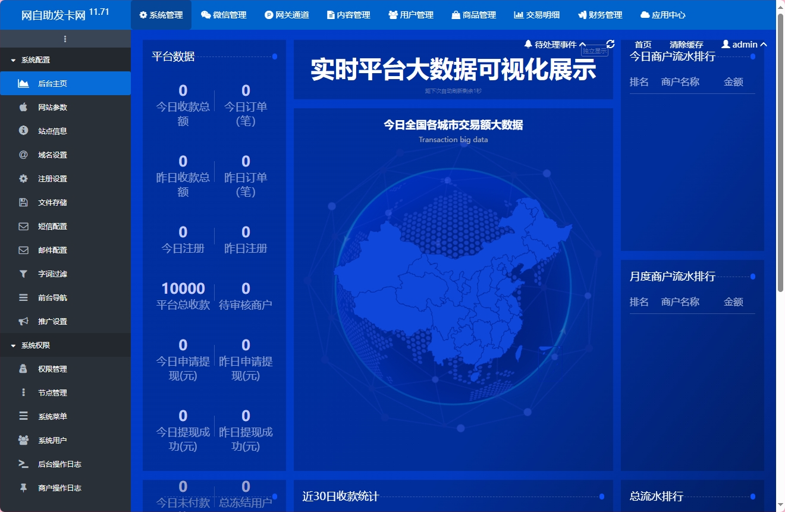
Task: Open the 用户管理 top menu
Action: [411, 15]
